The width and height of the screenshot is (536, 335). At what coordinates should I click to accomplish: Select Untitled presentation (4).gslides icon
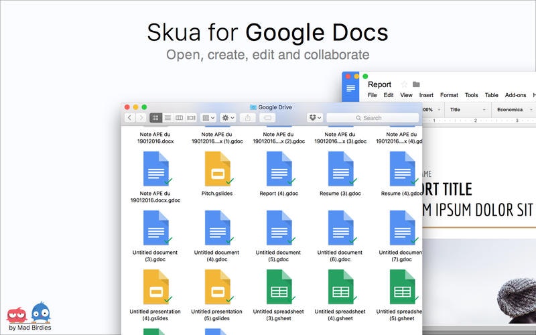pos(156,287)
